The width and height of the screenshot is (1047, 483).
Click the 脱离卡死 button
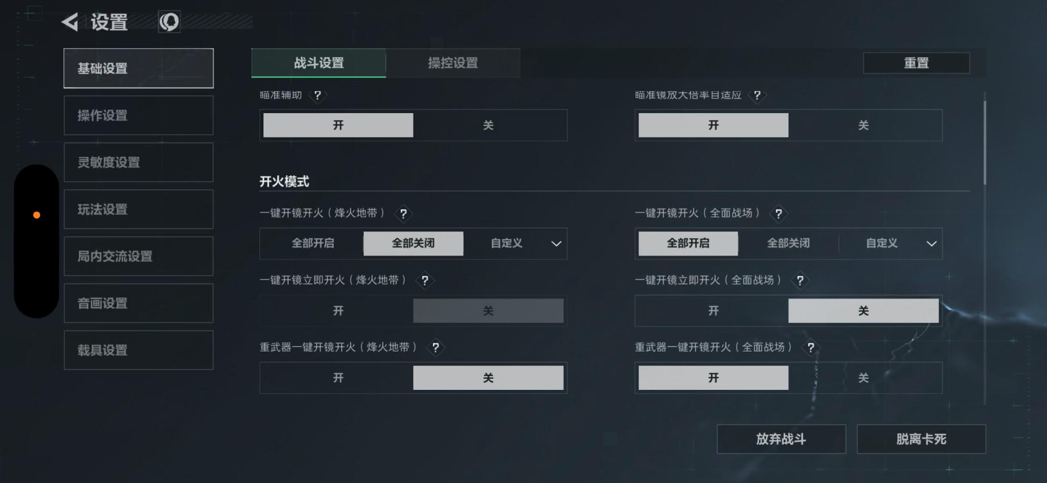pos(921,439)
